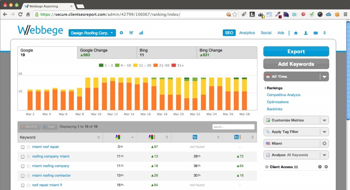Select the Bing Change chart tab
Viewport: 350px width, 190px height.
click(227, 53)
